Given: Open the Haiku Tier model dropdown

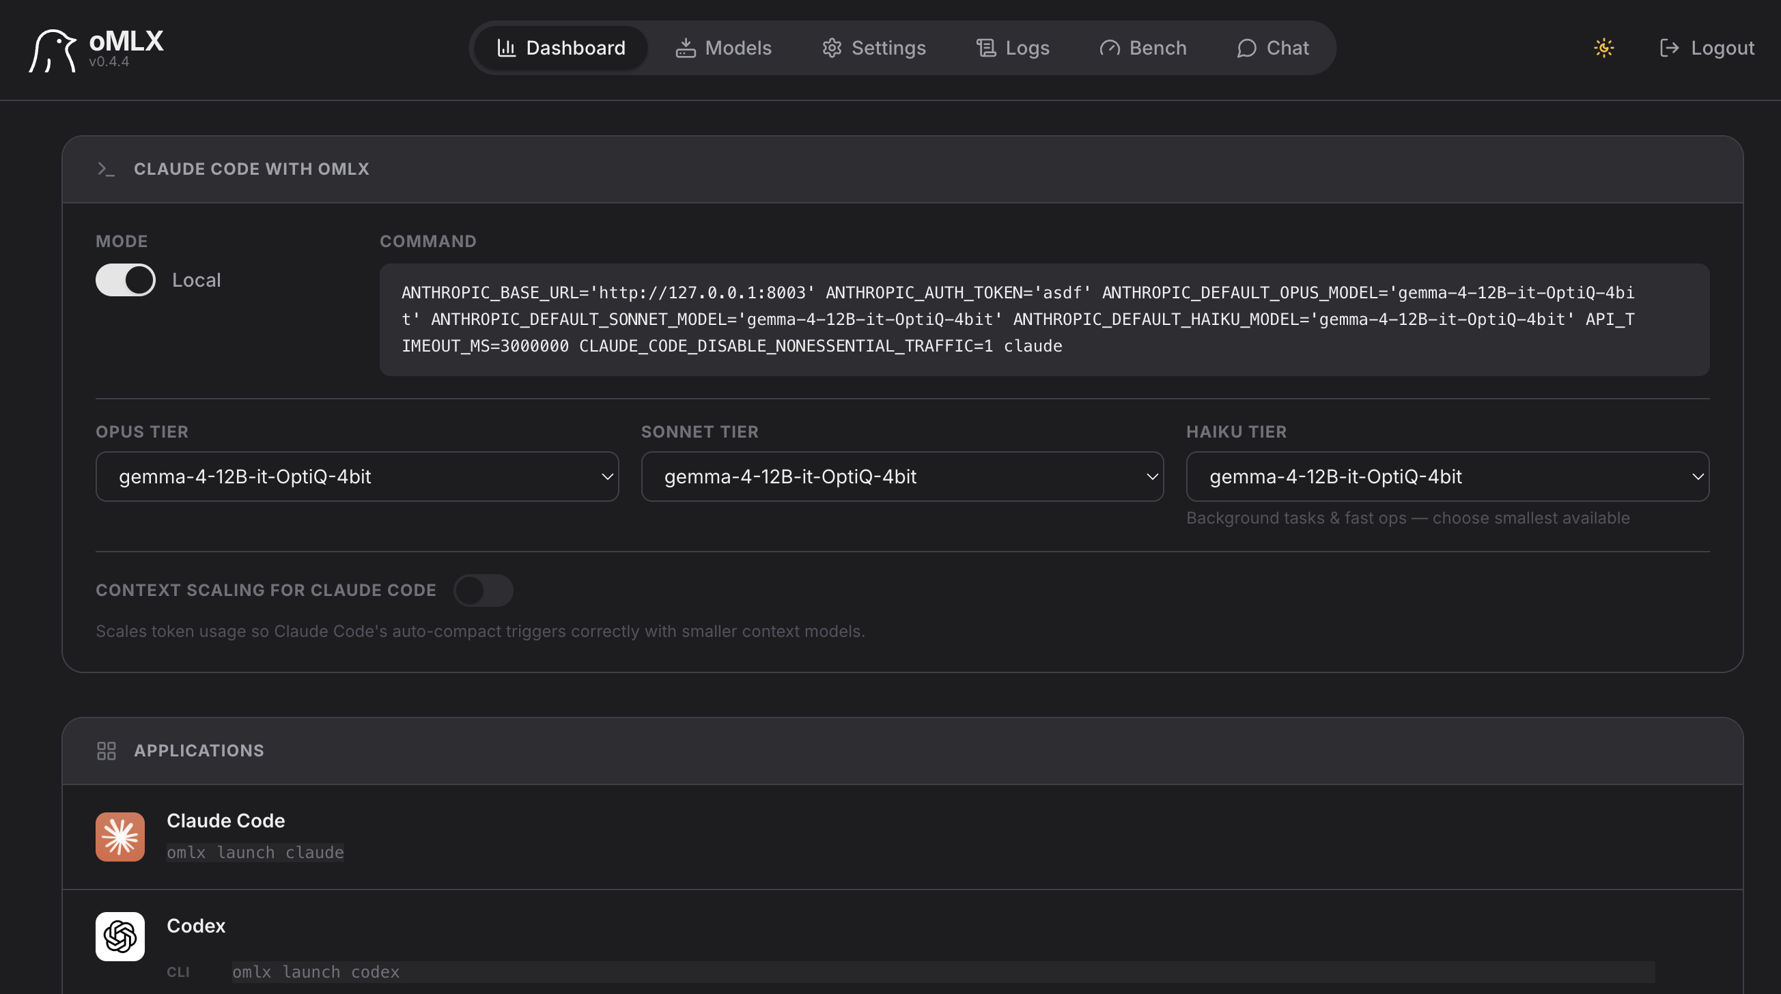Looking at the screenshot, I should pos(1448,477).
